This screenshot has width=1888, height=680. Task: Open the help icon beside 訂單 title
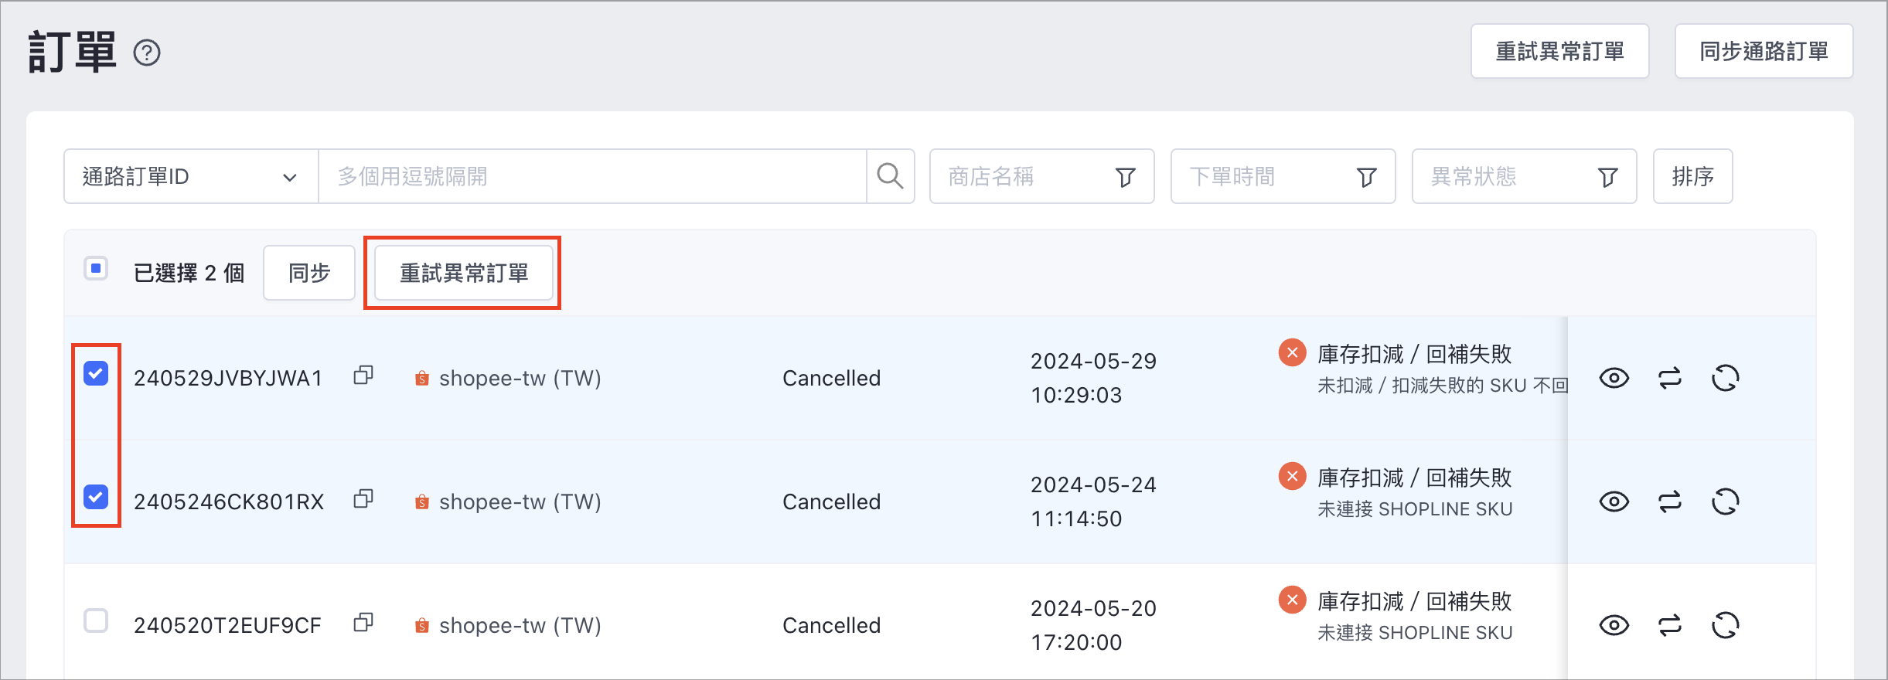(x=147, y=53)
